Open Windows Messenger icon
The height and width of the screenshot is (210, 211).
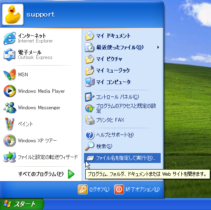[x=9, y=107]
